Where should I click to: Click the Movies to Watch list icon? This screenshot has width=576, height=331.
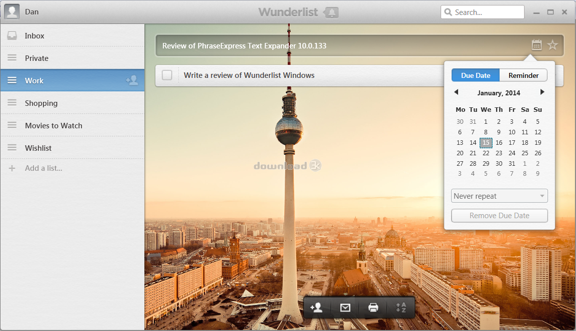(x=12, y=125)
